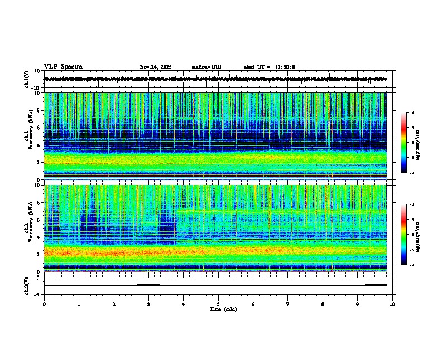This screenshot has width=442, height=341.
Task: Click the "VLF Spectra" title text
Action: pos(63,67)
